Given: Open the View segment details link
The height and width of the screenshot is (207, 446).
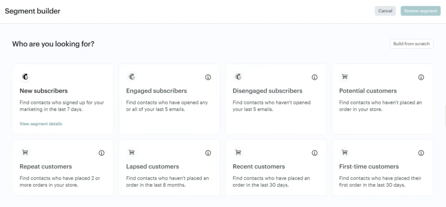Looking at the screenshot, I should pyautogui.click(x=41, y=124).
